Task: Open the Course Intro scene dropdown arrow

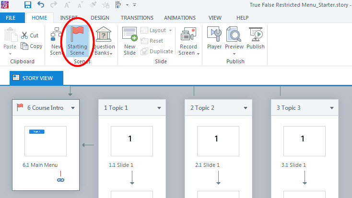Action: (73, 108)
